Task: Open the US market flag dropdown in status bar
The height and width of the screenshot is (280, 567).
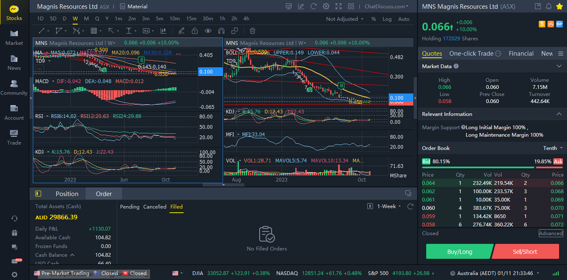Action: 178,273
